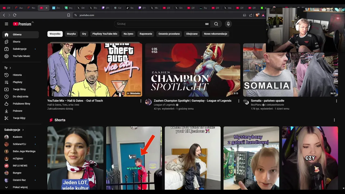Select the Obejrzane filter chip

192,34
